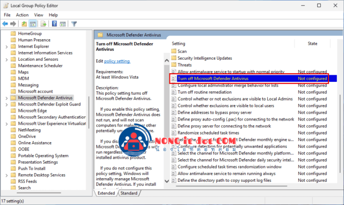The width and height of the screenshot is (344, 205).
Task: Click the Filter funnel toolbar icon
Action: [74, 24]
